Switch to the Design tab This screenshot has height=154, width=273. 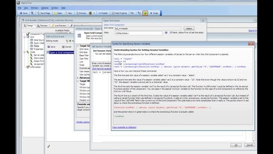click(29, 26)
